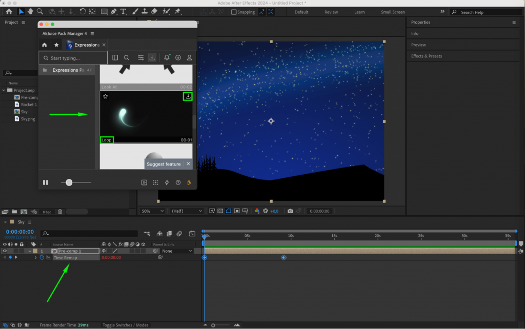The width and height of the screenshot is (525, 329).
Task: Open the 50% magnification dropdown
Action: 152,211
